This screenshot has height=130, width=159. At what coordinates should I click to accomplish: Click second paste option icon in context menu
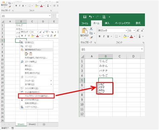[x=31, y=54]
